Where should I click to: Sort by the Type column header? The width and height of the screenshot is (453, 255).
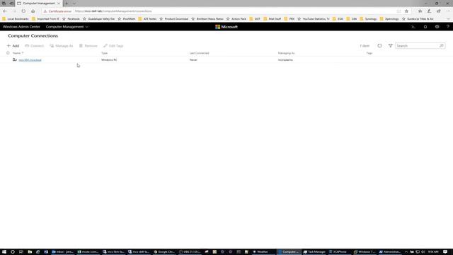coord(104,53)
